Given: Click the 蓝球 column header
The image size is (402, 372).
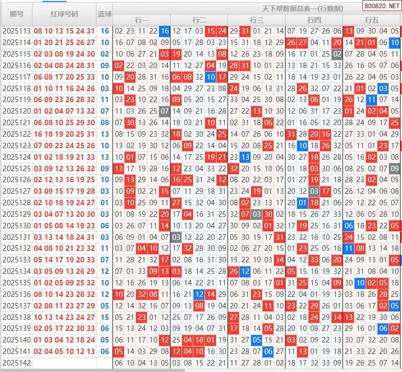Looking at the screenshot, I should pos(104,14).
